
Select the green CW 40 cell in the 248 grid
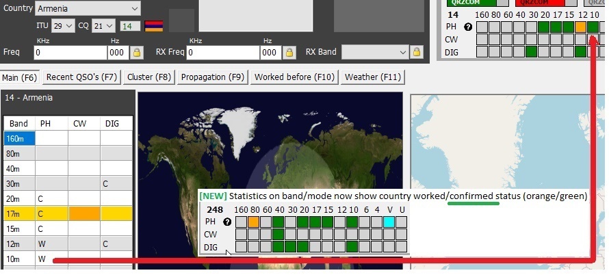(x=278, y=234)
